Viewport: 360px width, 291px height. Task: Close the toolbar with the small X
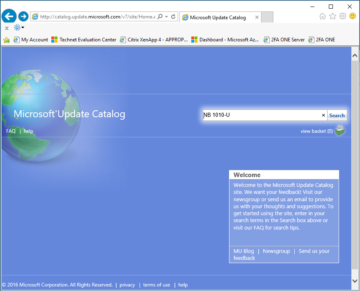tap(7, 28)
